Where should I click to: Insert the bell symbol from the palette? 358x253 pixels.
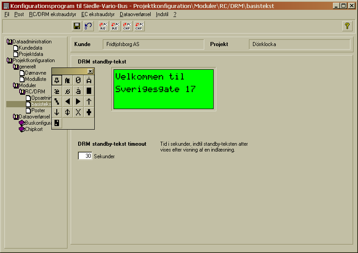57,80
